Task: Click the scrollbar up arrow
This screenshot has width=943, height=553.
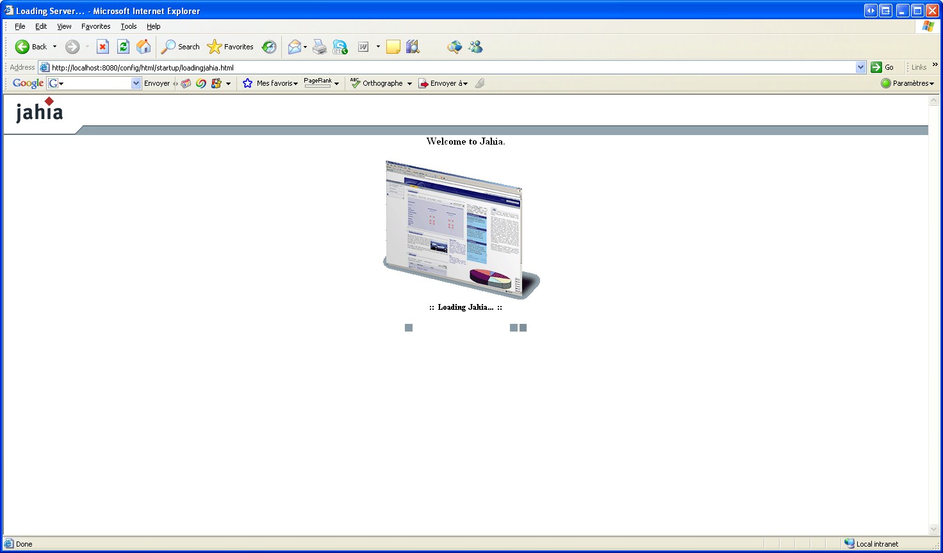Action: [934, 100]
